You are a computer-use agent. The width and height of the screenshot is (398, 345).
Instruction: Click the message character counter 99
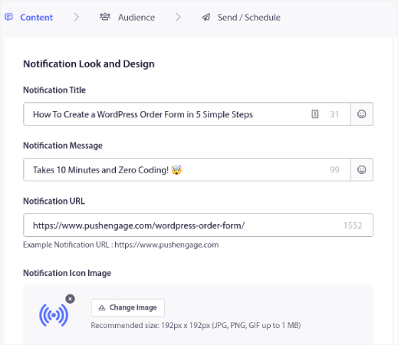click(334, 170)
